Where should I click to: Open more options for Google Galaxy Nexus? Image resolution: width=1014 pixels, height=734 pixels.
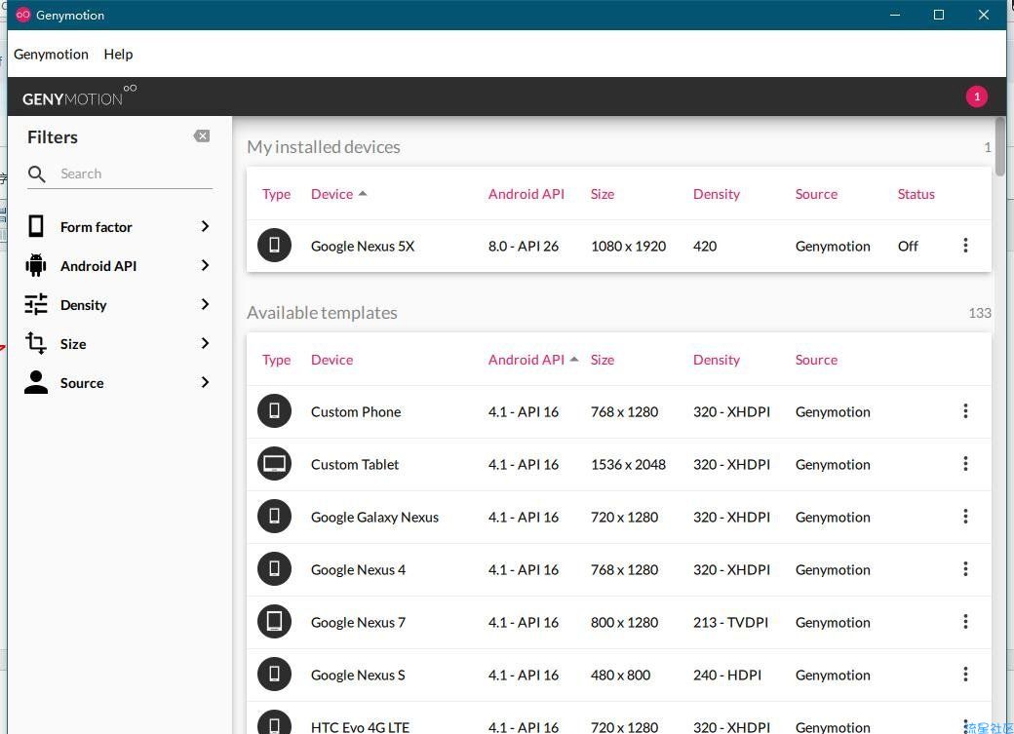(965, 516)
